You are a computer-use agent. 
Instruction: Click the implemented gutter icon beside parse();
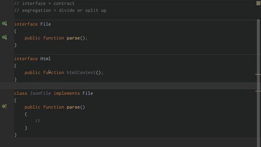tap(4, 37)
